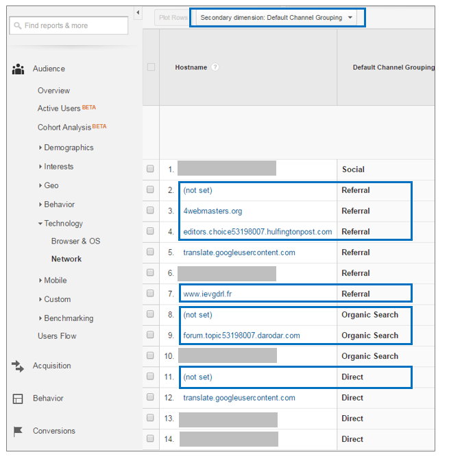Check the row 12 translate.googleusercontent.com checkbox

[150, 397]
